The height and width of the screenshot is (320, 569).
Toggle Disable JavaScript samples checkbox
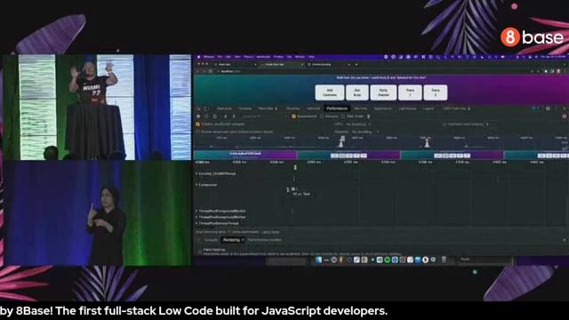click(197, 124)
